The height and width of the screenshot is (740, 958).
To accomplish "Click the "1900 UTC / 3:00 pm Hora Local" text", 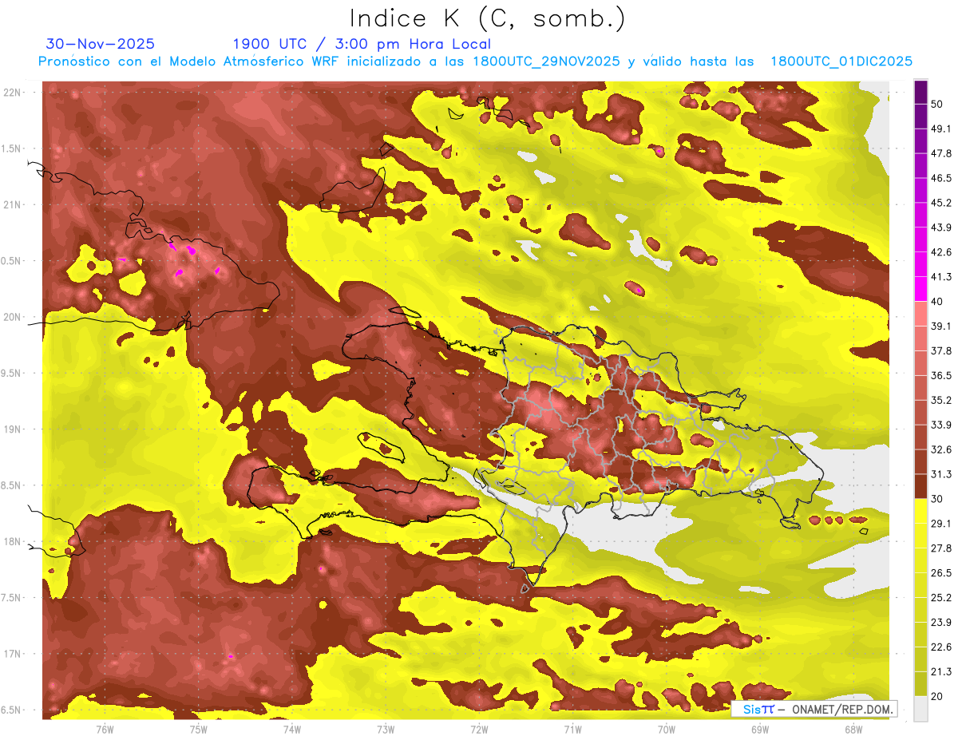I will point(362,44).
